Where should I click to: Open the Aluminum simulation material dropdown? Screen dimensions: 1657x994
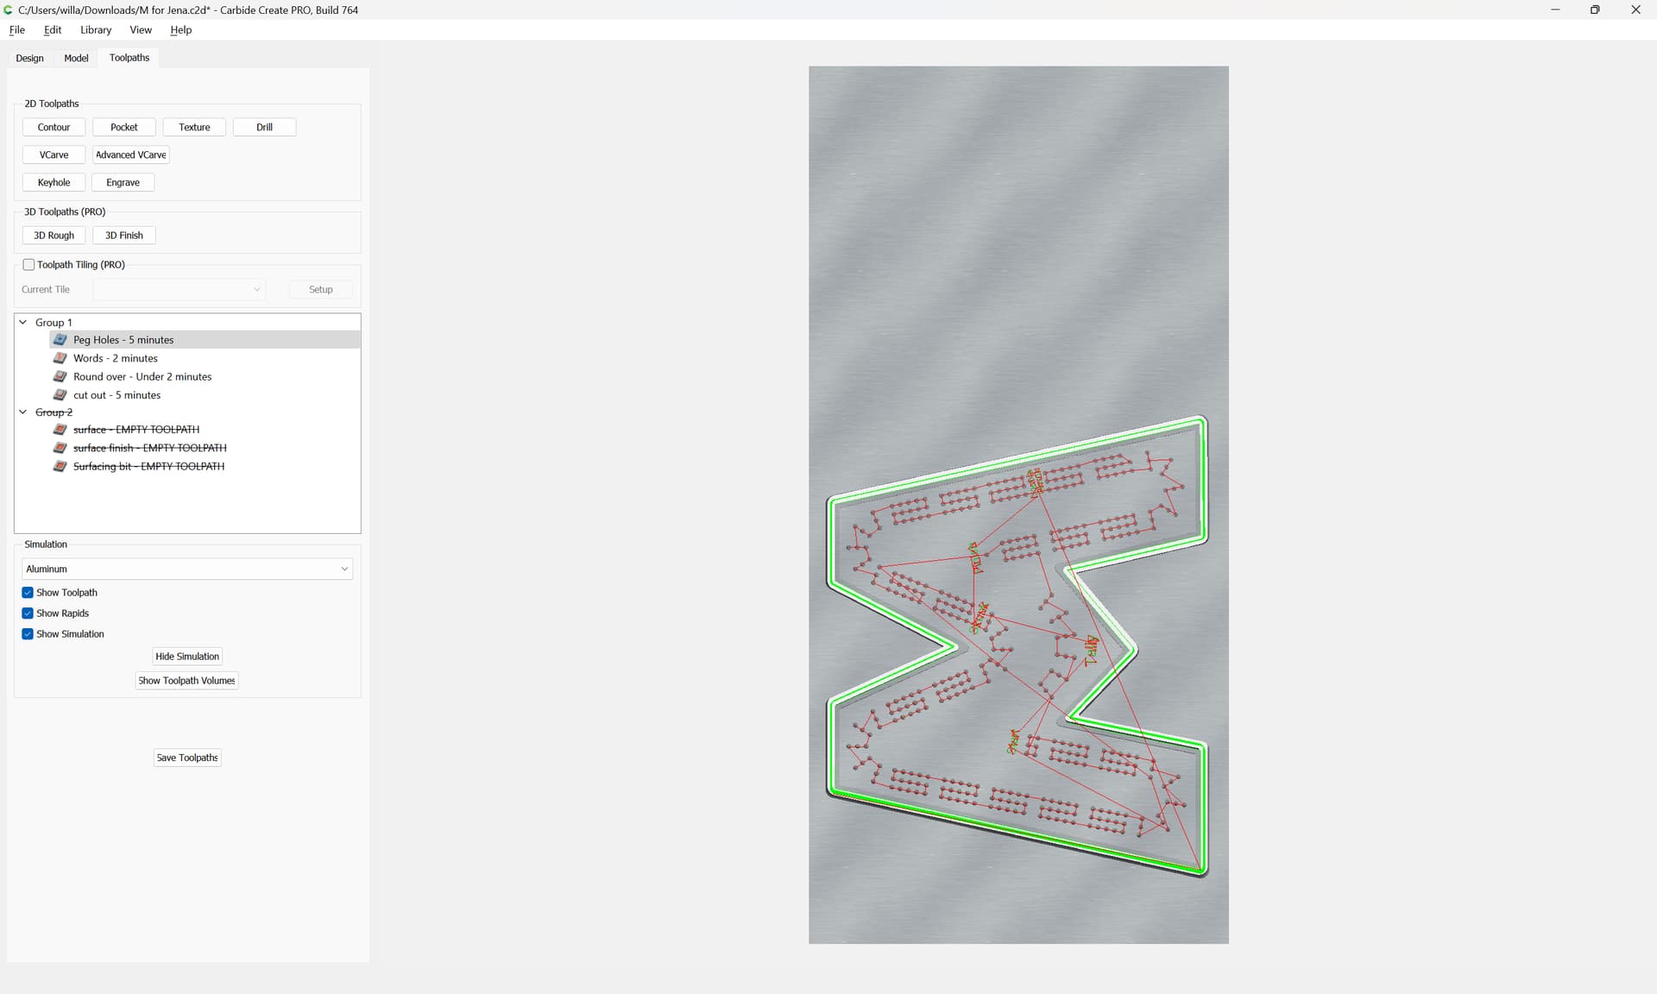coord(187,569)
